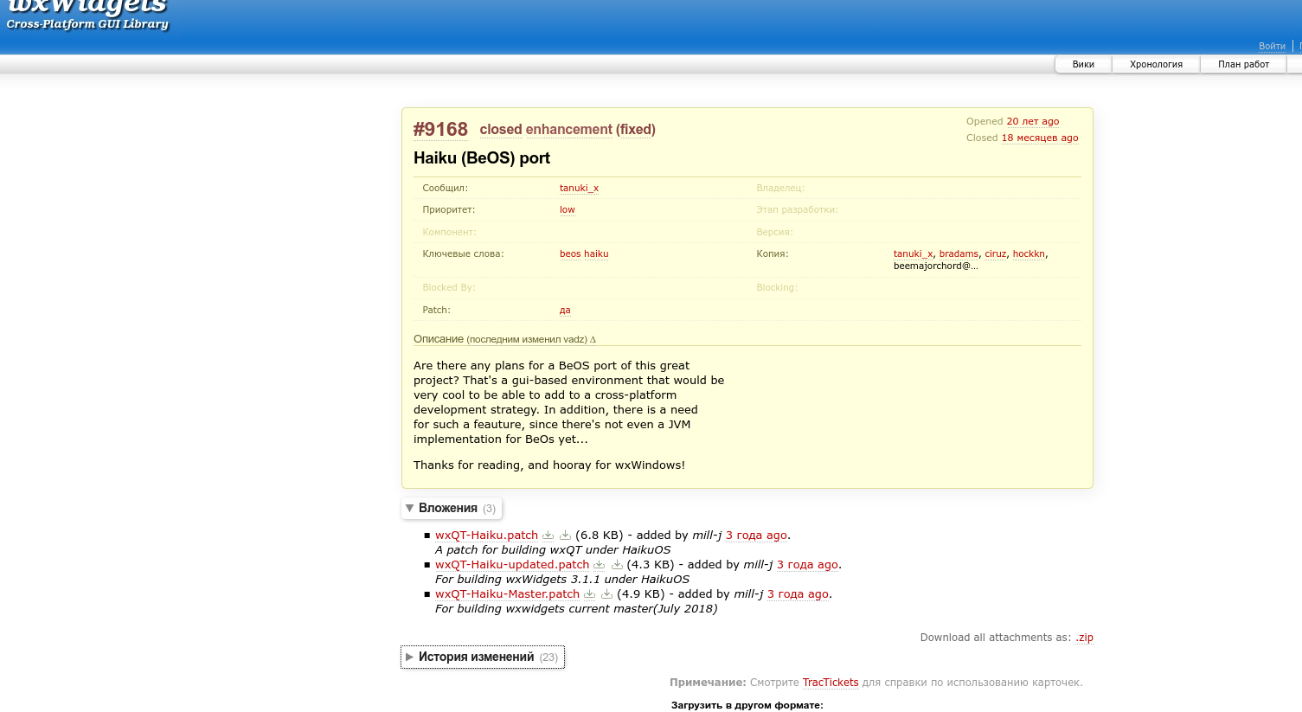Click the ∆ diff link beside the Описание heading
Viewport: 1302px width, 712px height.
pos(593,340)
